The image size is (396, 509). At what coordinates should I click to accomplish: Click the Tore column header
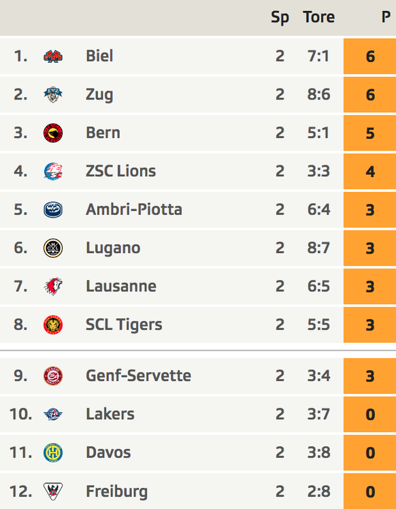click(x=318, y=17)
